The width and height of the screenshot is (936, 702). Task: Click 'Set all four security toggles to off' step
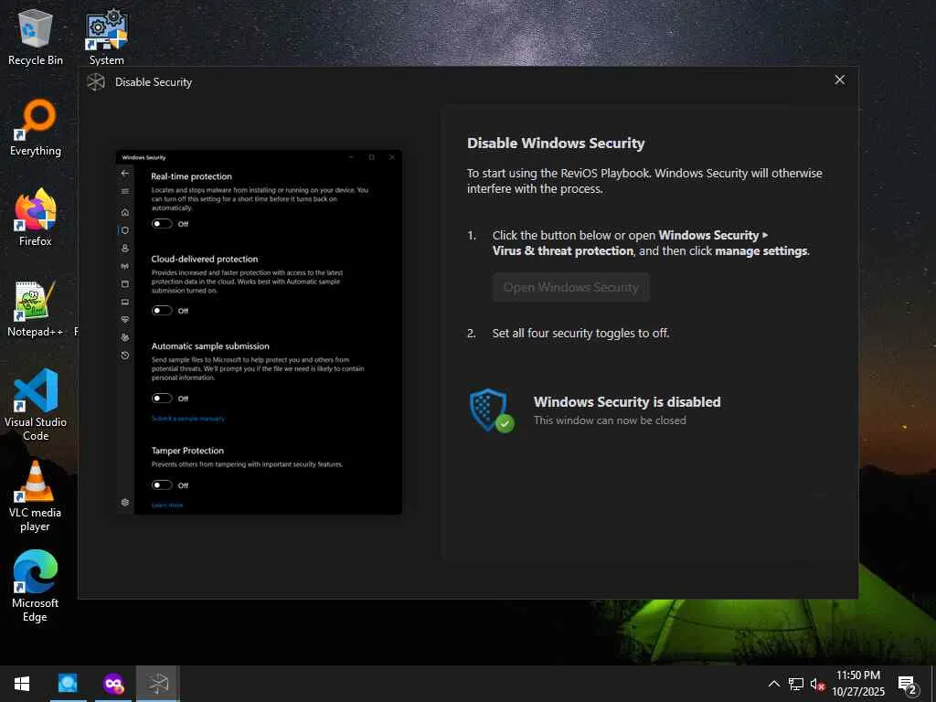[x=580, y=333]
